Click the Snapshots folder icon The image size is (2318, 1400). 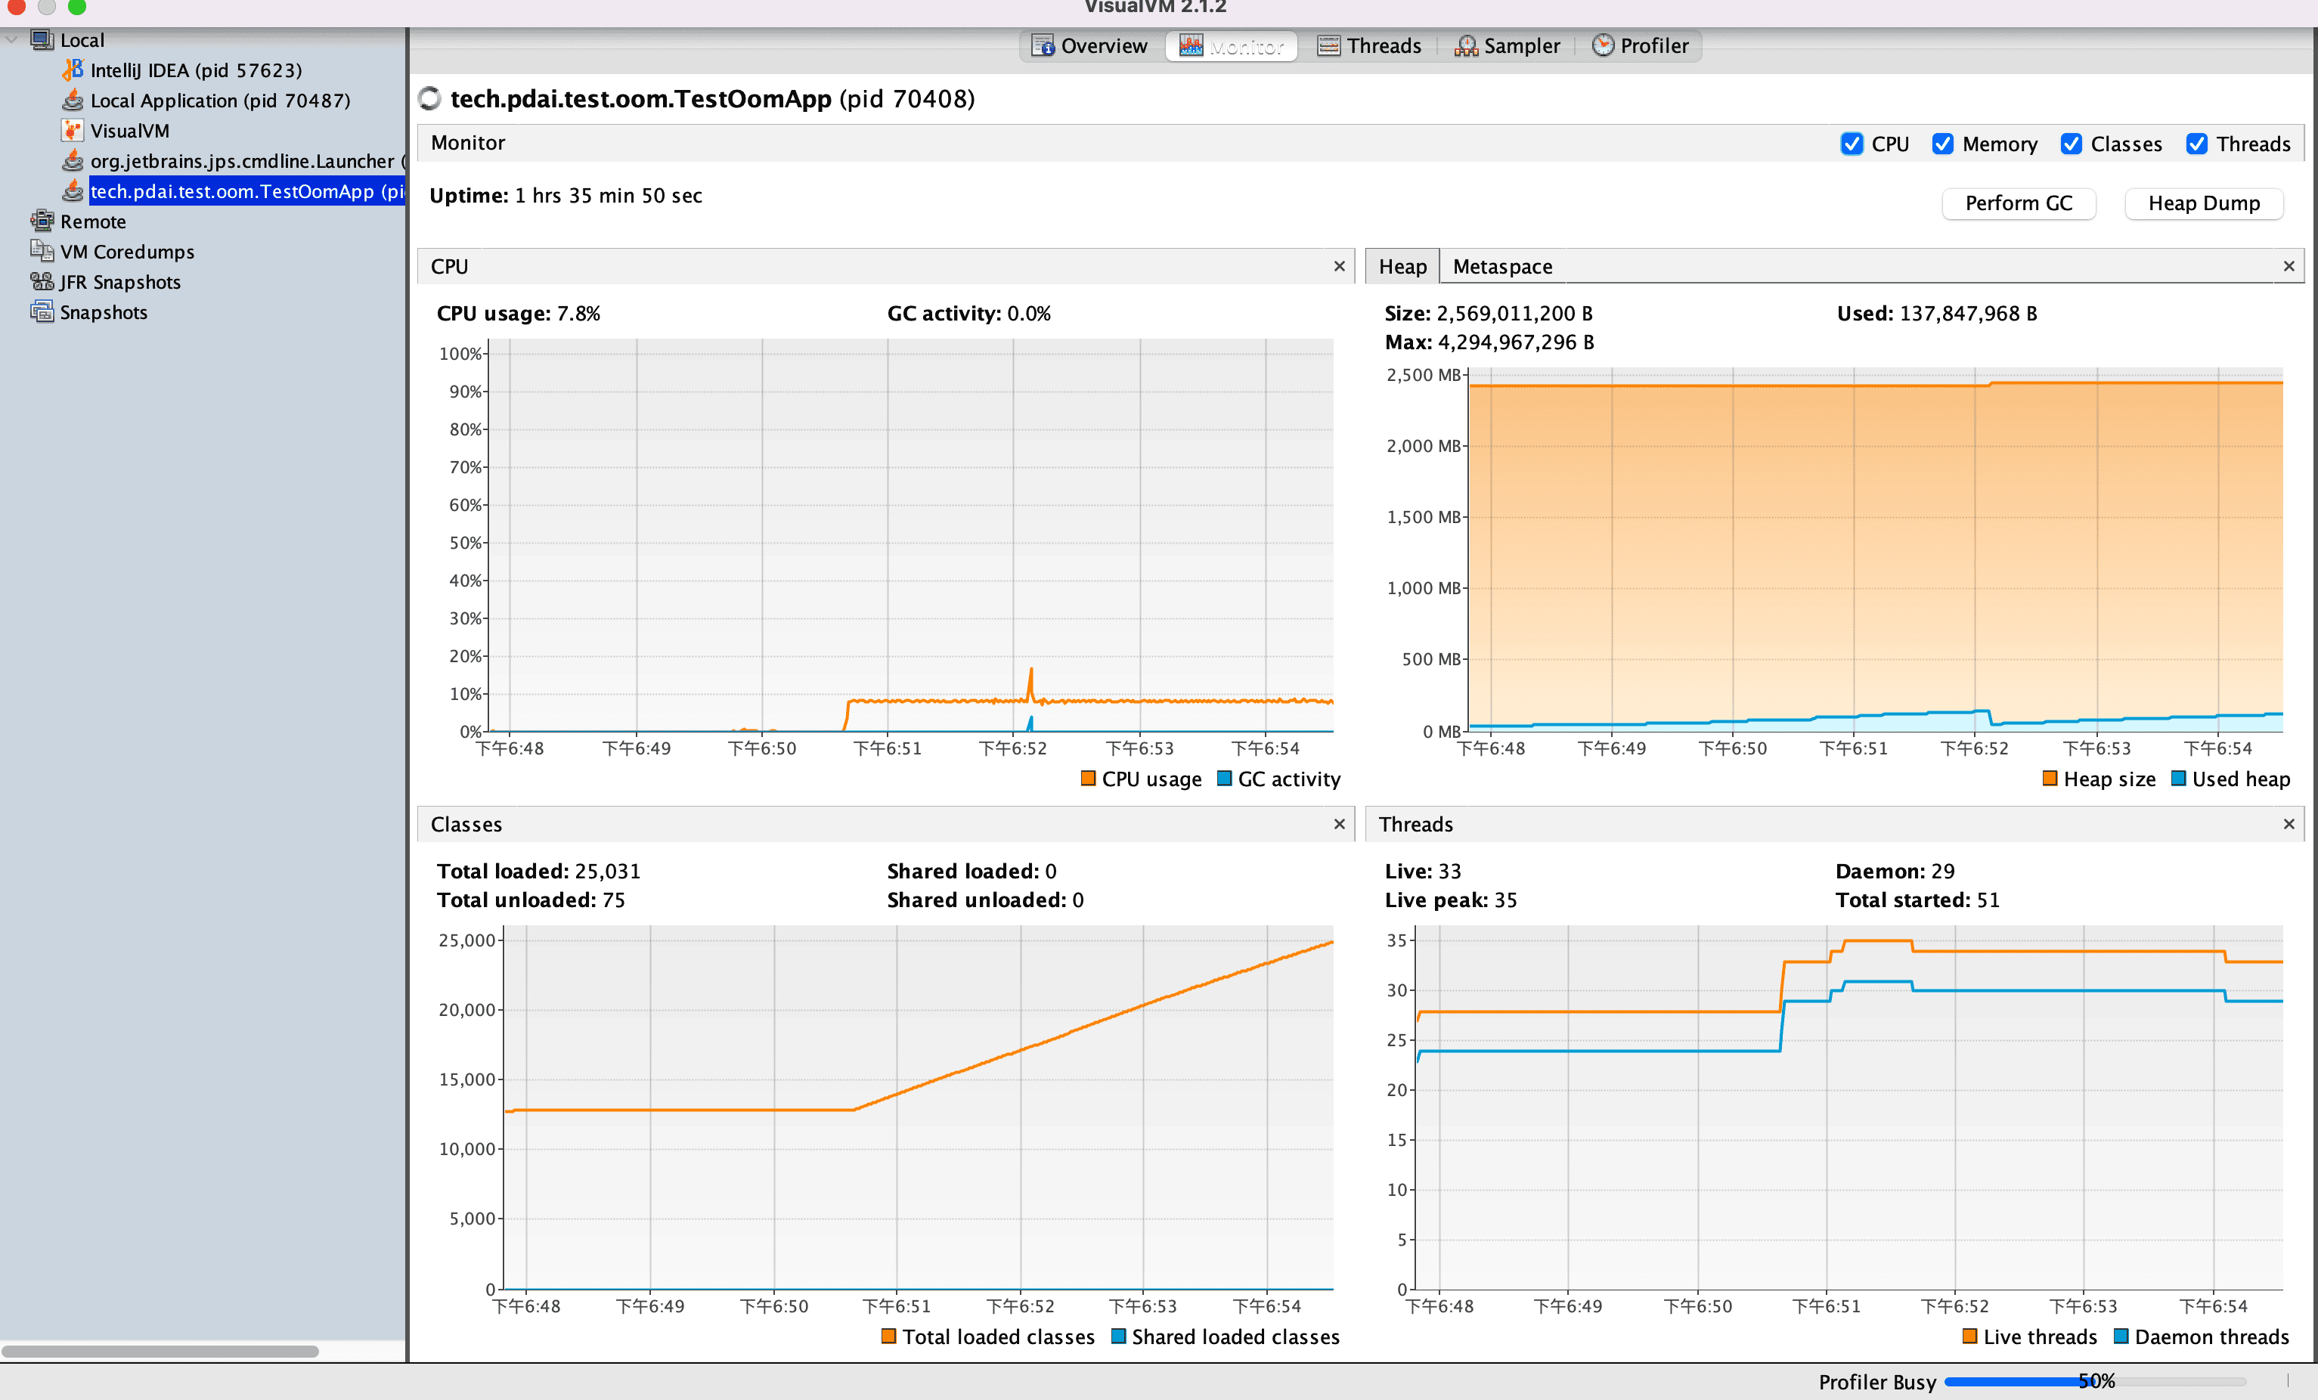click(42, 311)
